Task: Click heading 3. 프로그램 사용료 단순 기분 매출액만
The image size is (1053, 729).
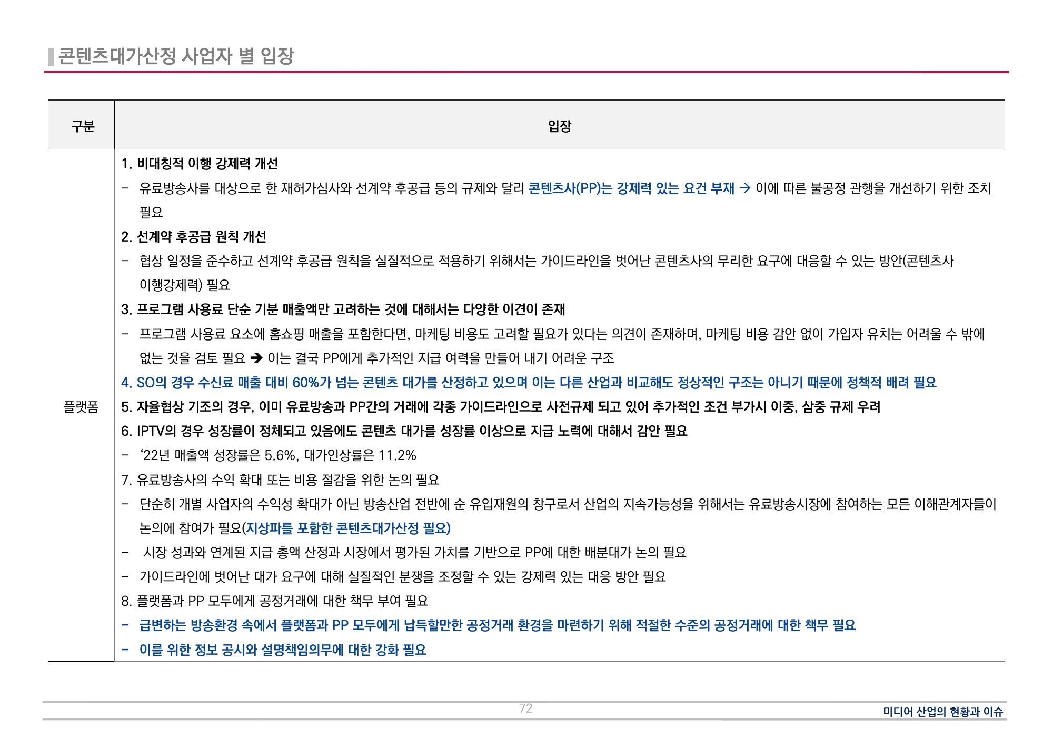Action: point(343,309)
